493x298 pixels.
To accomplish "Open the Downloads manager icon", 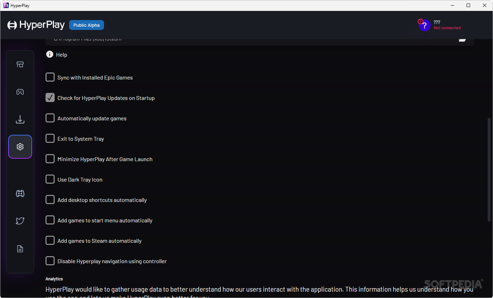I will (20, 119).
